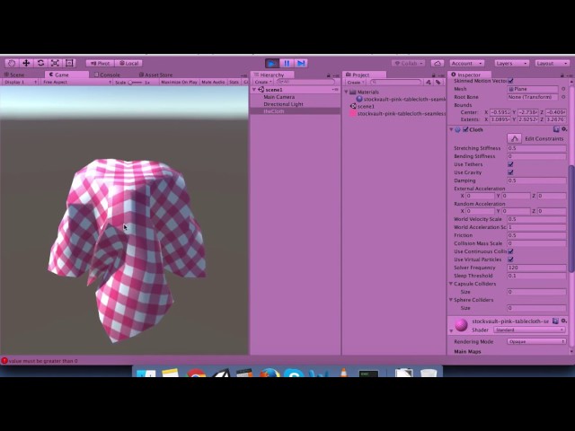Open the material gear settings icon
This screenshot has height=431, width=575.
pyautogui.click(x=564, y=321)
